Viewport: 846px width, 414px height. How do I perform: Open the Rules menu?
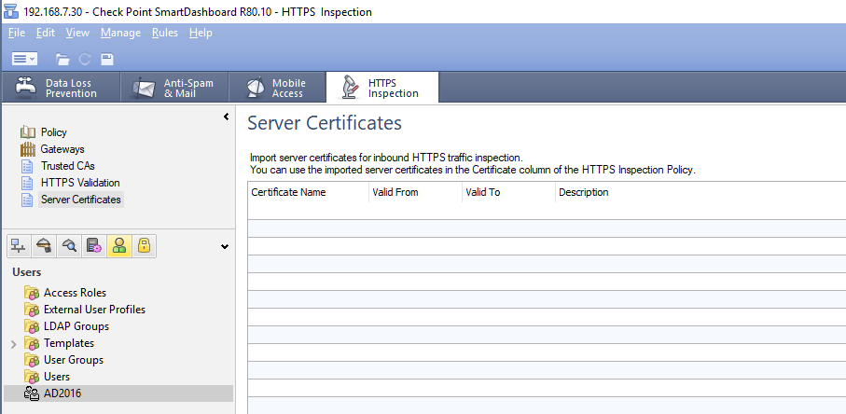click(164, 33)
